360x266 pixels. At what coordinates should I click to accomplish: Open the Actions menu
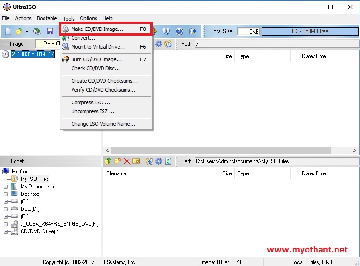tap(23, 18)
